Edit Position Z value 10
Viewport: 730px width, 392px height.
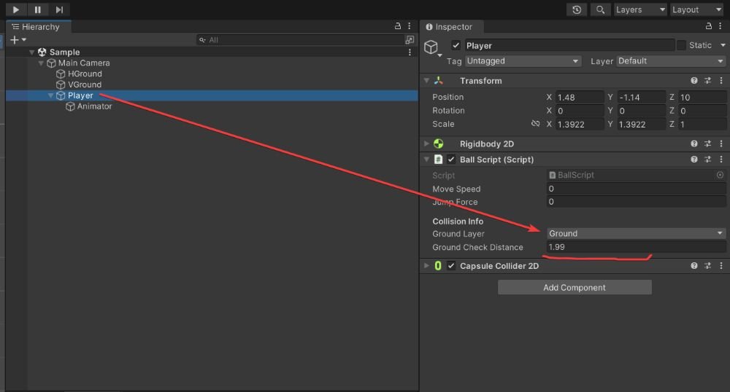pyautogui.click(x=702, y=97)
